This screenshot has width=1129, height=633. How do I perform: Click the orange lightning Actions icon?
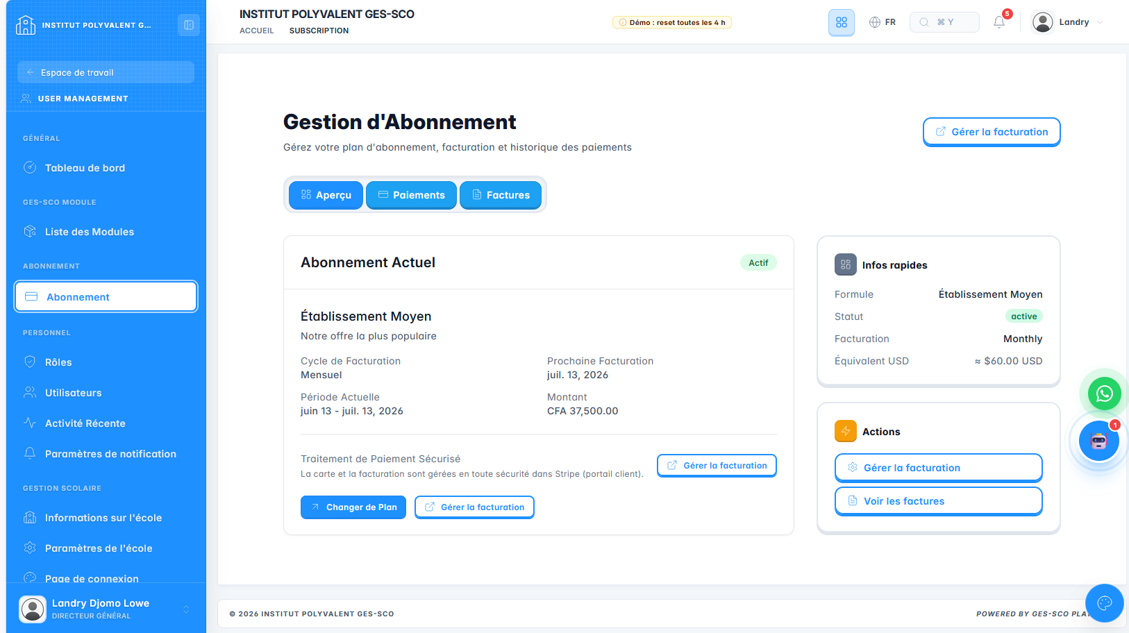pyautogui.click(x=845, y=431)
